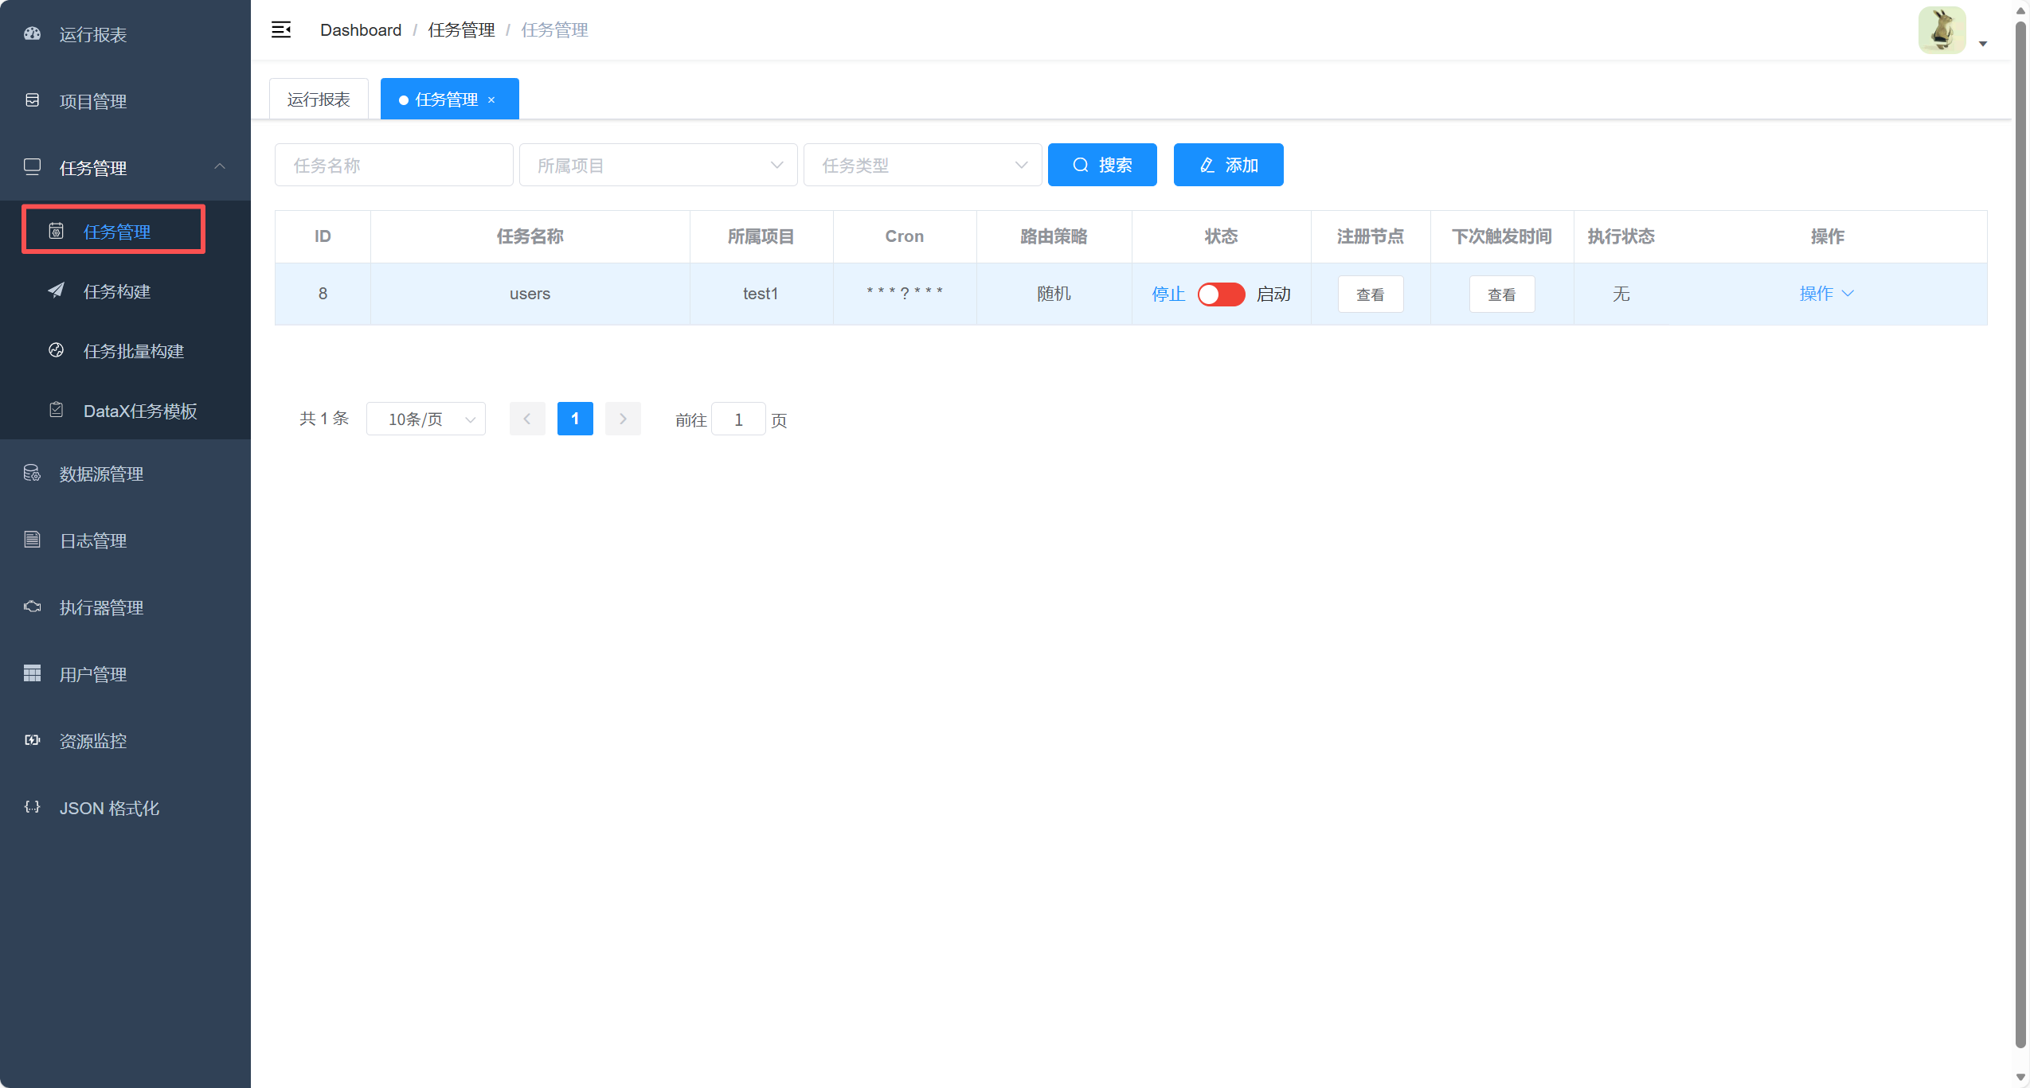Open the 所属项目 dropdown filter
The height and width of the screenshot is (1088, 2030).
658,165
